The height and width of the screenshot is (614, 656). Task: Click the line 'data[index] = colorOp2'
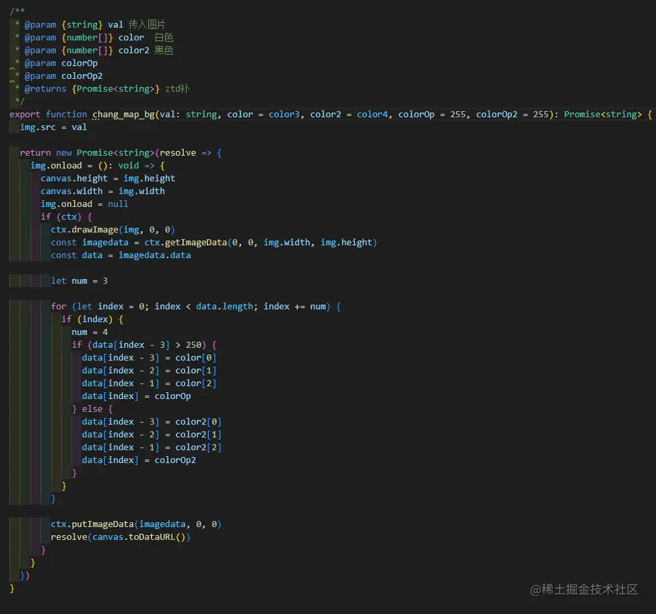(x=139, y=460)
